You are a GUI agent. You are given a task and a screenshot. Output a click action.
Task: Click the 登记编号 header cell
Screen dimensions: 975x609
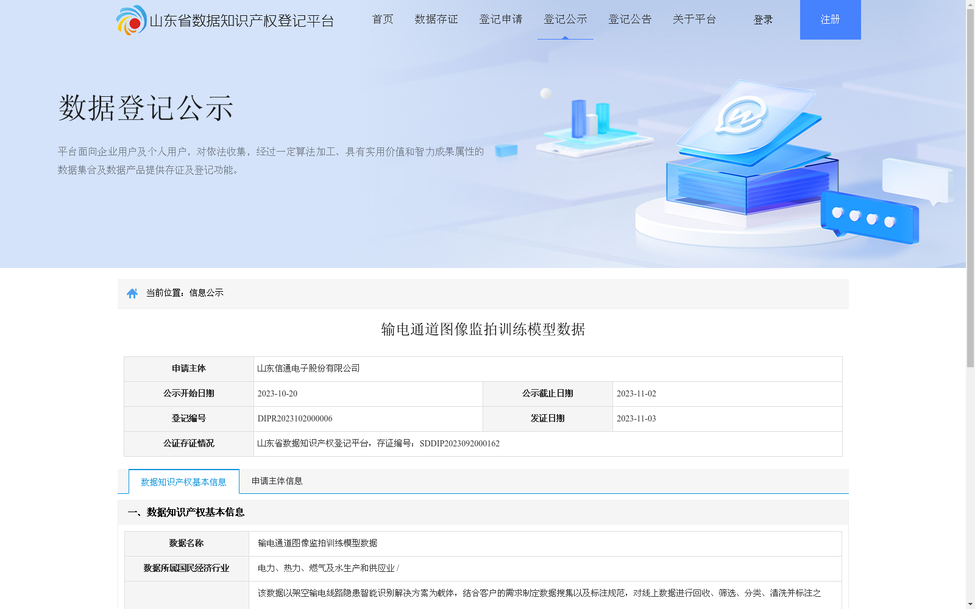pos(189,419)
